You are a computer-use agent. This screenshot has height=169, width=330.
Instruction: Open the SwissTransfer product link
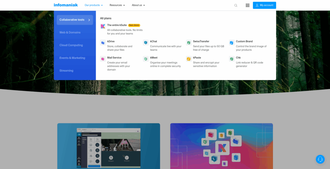click(x=201, y=41)
